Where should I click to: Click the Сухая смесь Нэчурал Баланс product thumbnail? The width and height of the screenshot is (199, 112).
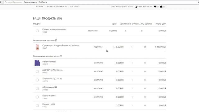pyautogui.click(x=37, y=47)
